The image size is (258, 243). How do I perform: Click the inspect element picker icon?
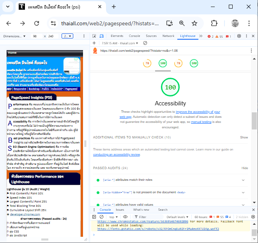[x=94, y=36]
